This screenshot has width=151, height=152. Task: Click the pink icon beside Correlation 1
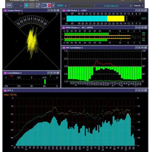point(5,73)
